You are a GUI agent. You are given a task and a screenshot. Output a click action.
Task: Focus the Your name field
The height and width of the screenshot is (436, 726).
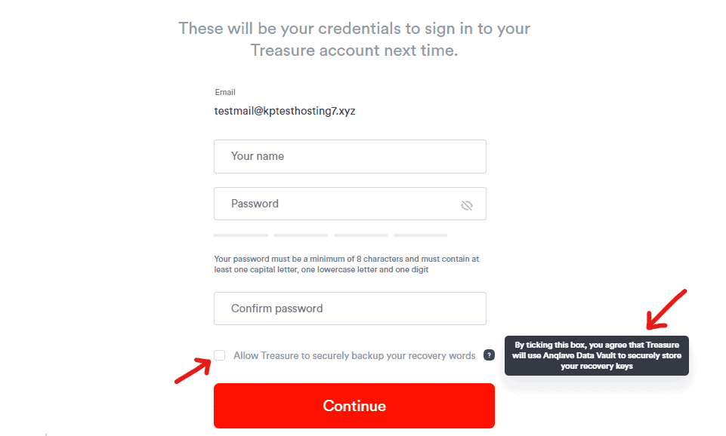click(x=350, y=156)
